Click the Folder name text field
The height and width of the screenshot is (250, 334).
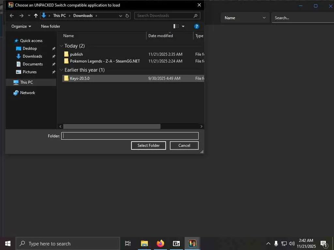[x=130, y=136]
